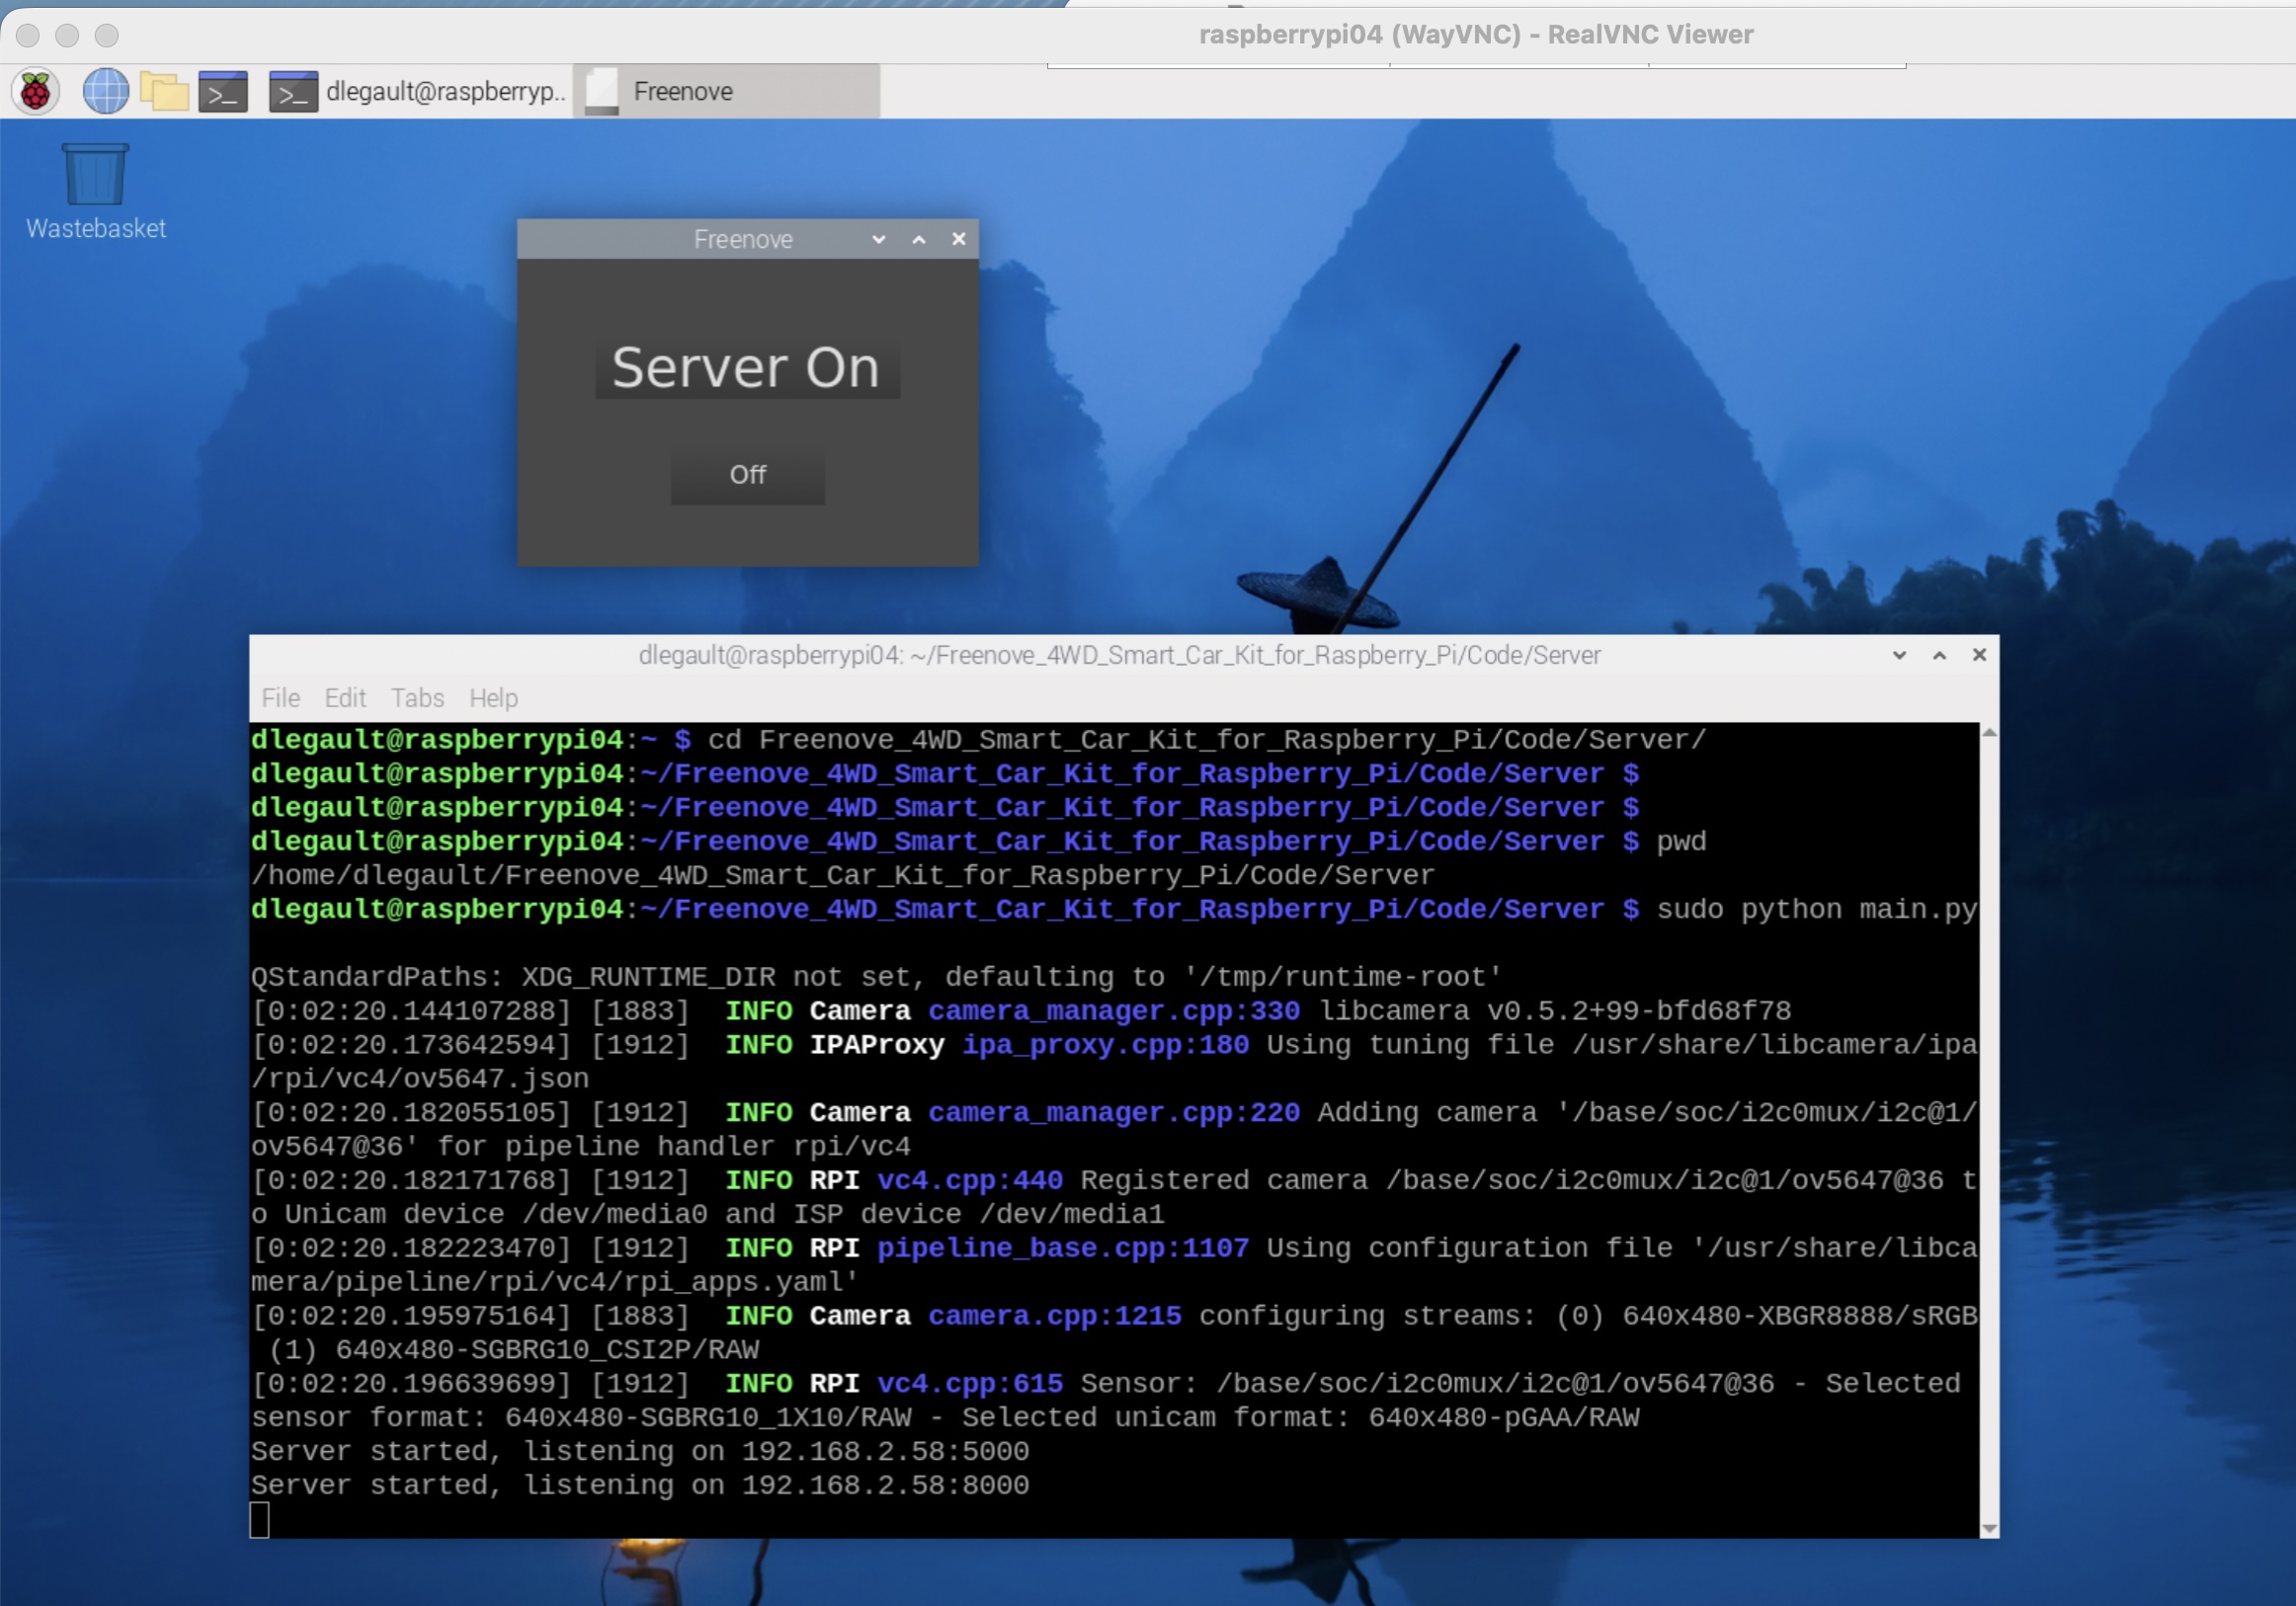Open the Edit menu in the terminal
The image size is (2296, 1606).
[344, 698]
